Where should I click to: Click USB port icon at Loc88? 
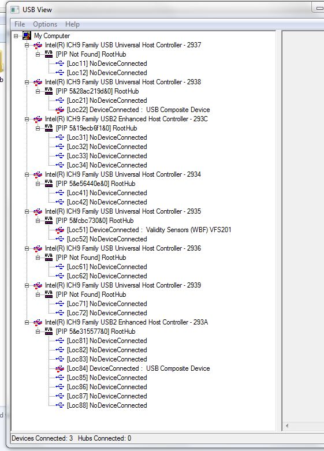(x=59, y=405)
